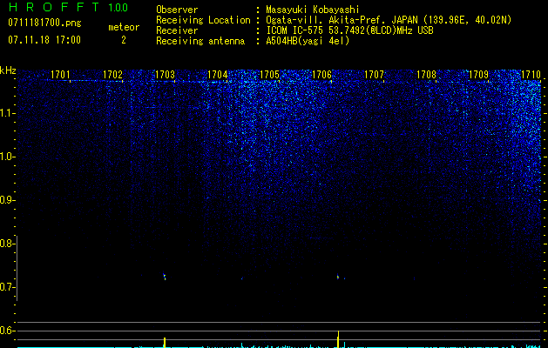Select the filename 0711181700.png
This screenshot has width=548, height=348.
click(44, 23)
